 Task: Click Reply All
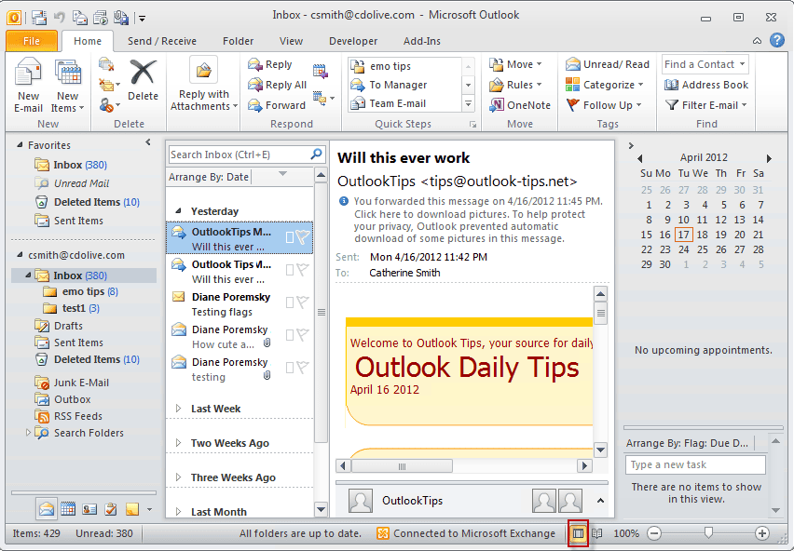(x=277, y=85)
